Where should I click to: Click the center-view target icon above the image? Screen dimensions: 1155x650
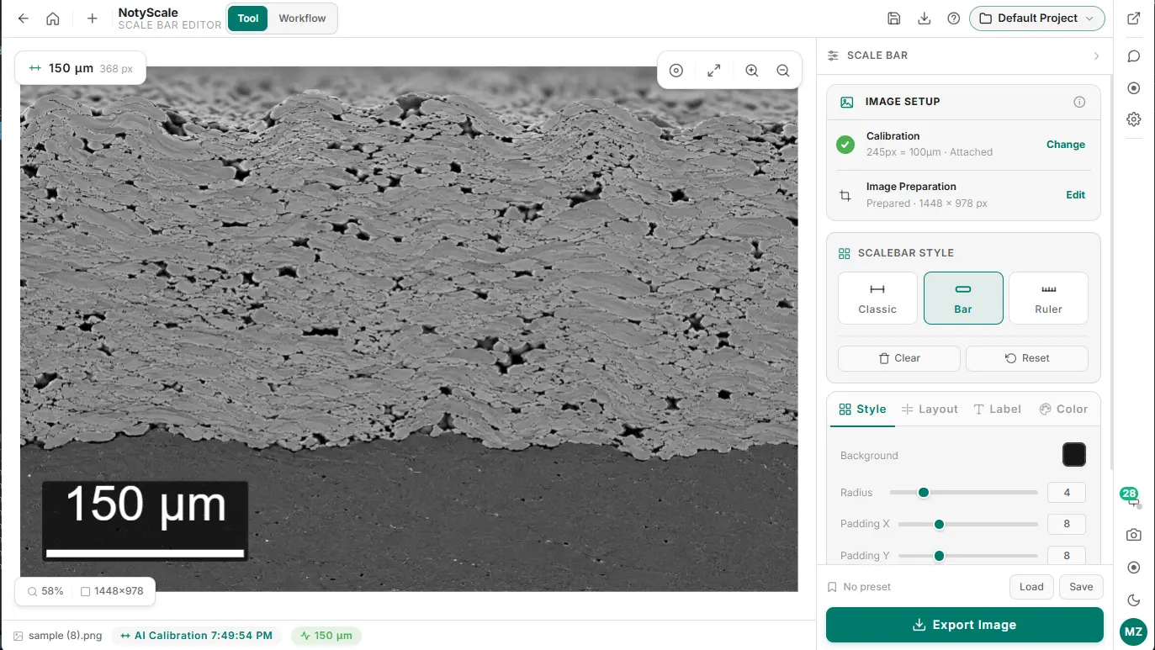pos(676,71)
